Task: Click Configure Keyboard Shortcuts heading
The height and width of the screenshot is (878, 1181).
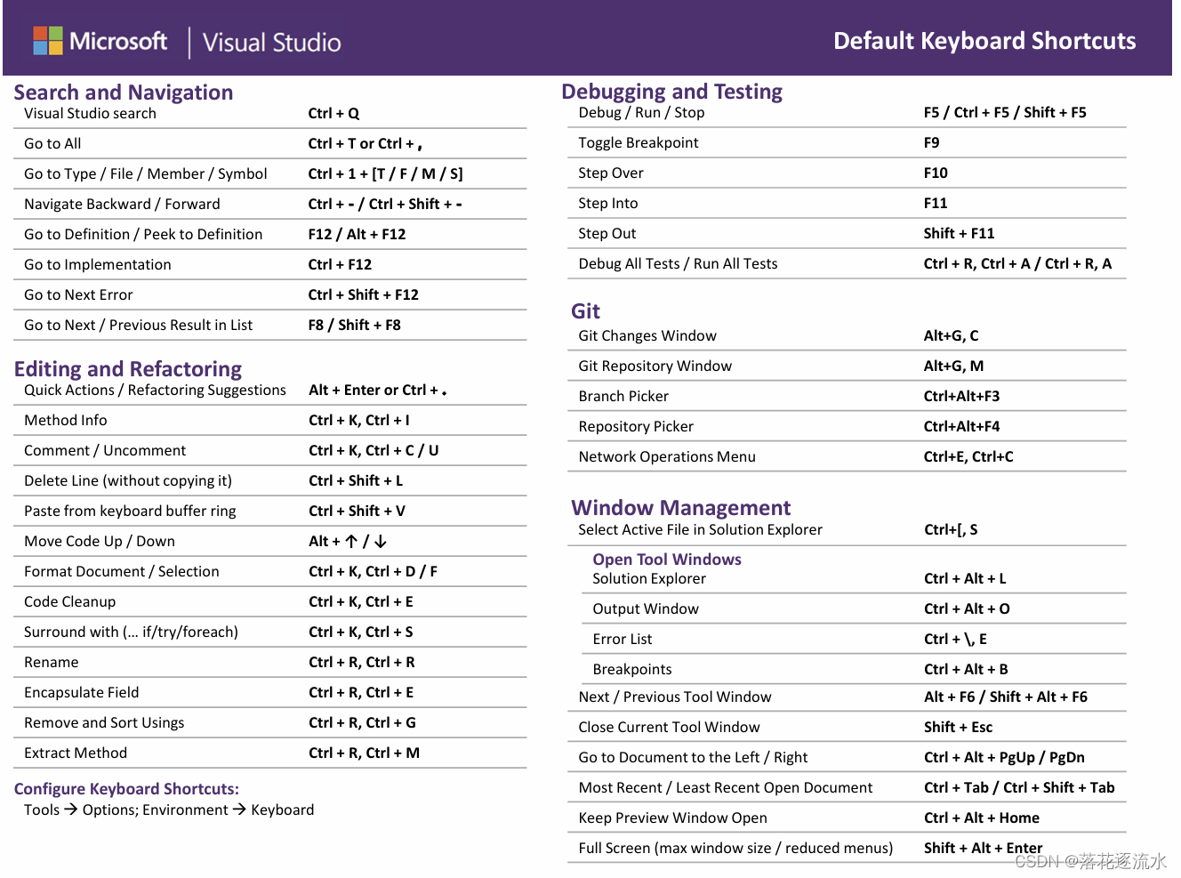Action: pyautogui.click(x=126, y=789)
